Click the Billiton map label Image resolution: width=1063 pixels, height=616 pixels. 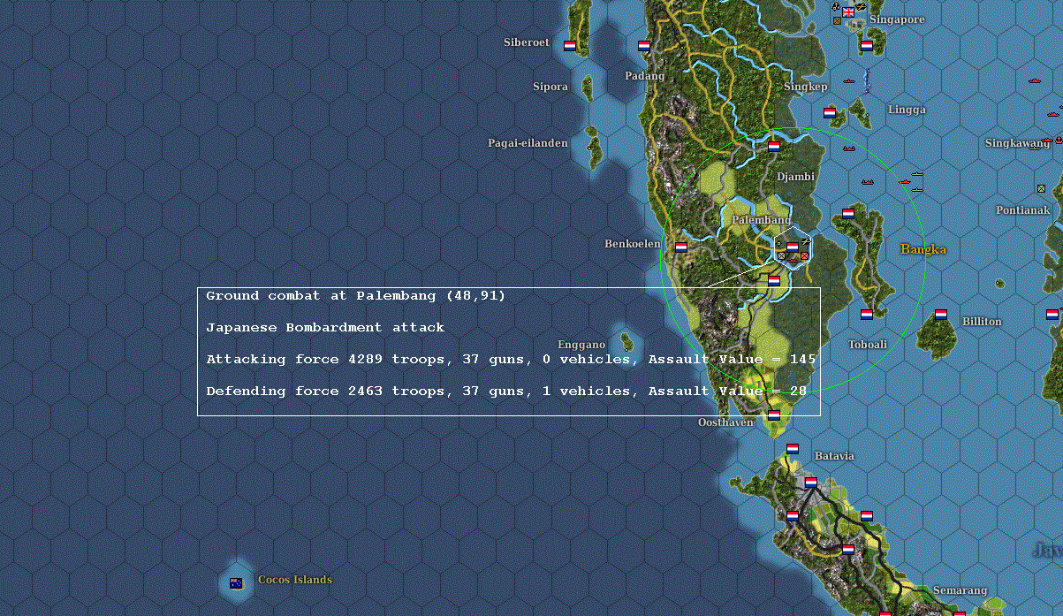(x=982, y=322)
